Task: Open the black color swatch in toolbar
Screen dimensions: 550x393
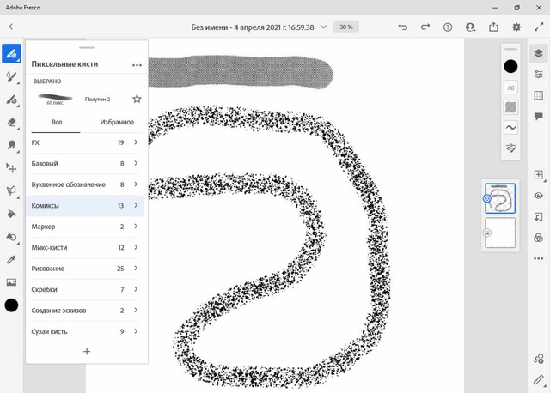Action: (11, 305)
